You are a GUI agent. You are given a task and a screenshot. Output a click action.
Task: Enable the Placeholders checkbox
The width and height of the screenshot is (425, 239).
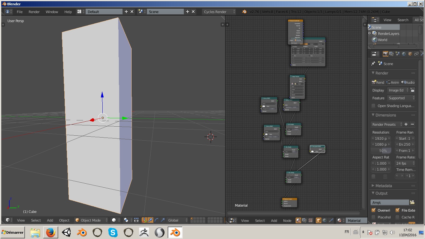374,217
